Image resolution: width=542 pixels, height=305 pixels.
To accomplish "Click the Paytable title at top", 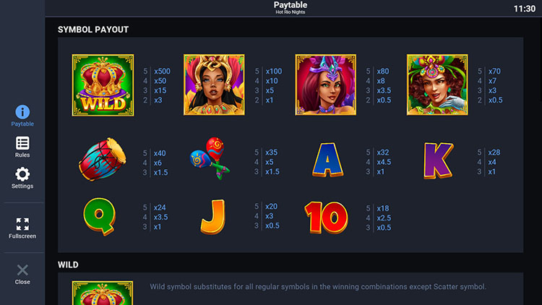I will point(290,5).
